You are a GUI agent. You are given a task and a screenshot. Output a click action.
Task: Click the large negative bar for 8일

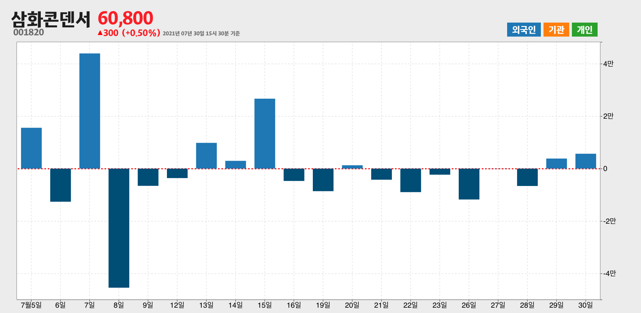(119, 228)
